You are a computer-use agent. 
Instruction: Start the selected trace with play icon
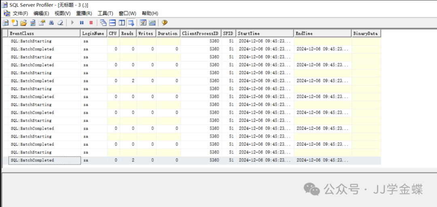(73, 23)
